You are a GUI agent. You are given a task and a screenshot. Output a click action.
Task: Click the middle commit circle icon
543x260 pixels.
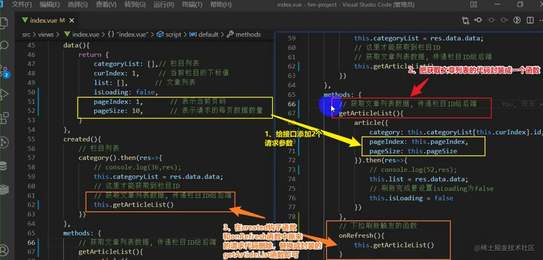[491, 20]
